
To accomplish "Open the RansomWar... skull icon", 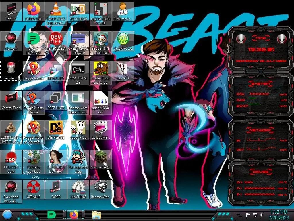I will 101,190.
